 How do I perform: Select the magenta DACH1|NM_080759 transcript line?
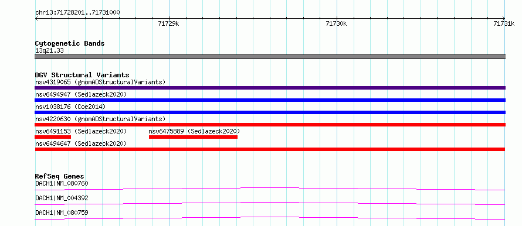tap(270, 218)
